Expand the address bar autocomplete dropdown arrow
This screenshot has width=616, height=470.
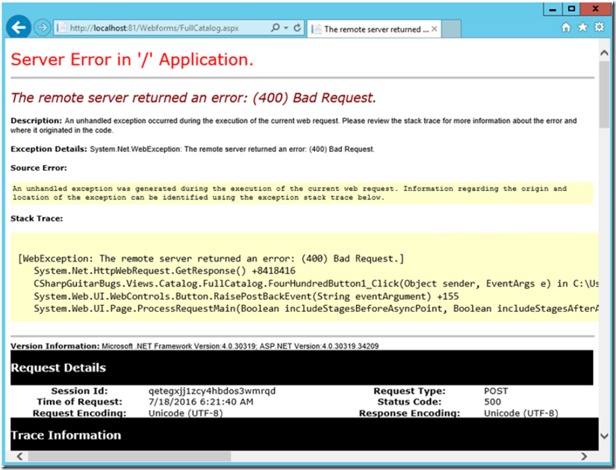285,28
